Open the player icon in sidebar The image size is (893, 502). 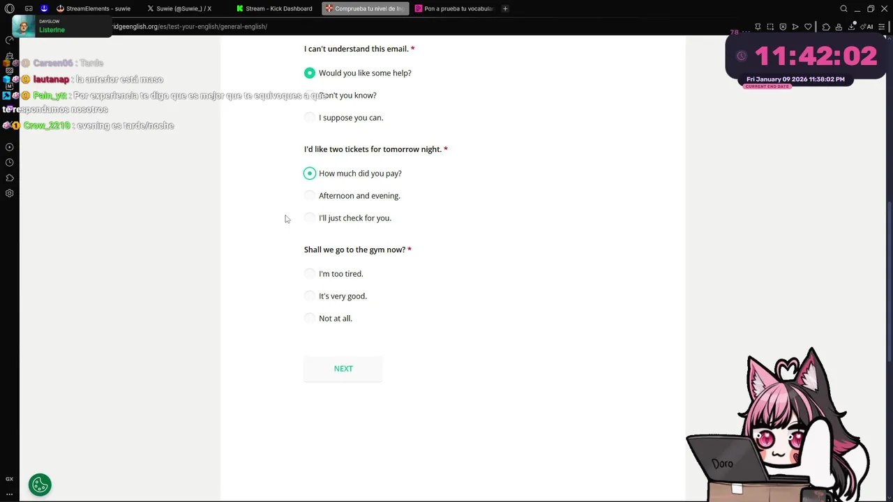pos(9,147)
